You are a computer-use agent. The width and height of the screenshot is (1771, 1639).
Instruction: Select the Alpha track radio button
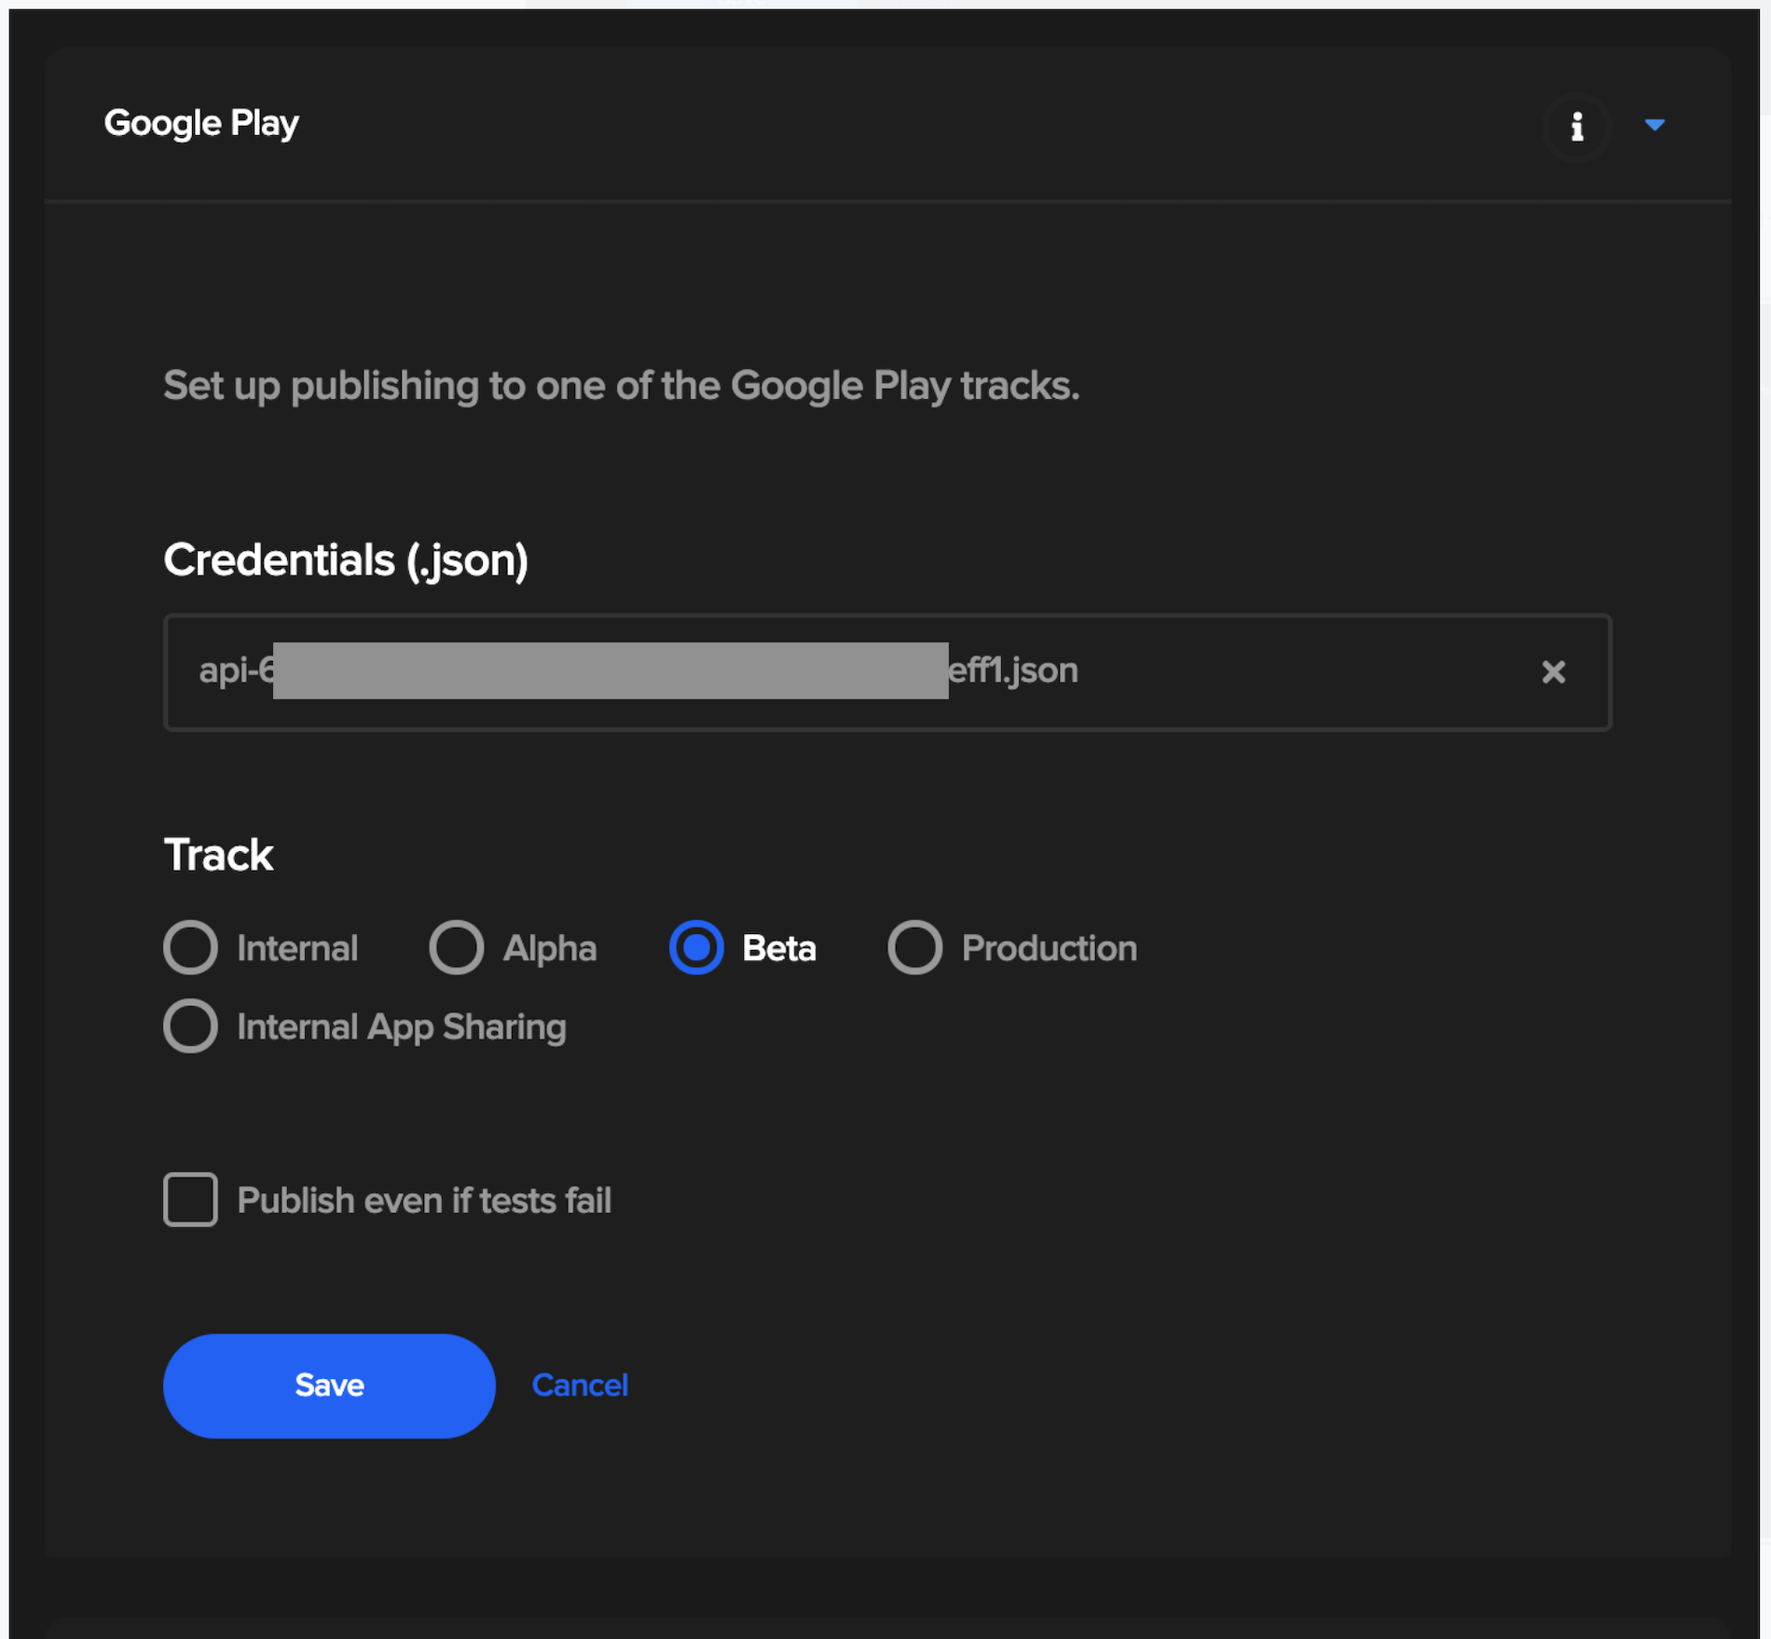(x=457, y=947)
